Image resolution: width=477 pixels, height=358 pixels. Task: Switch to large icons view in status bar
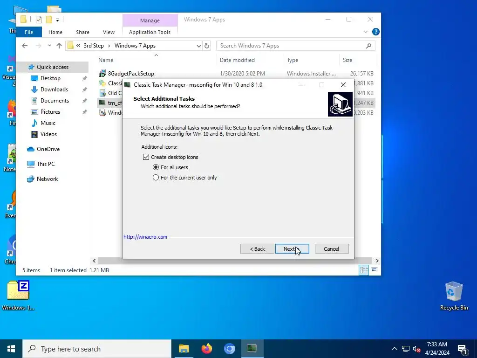(374, 270)
